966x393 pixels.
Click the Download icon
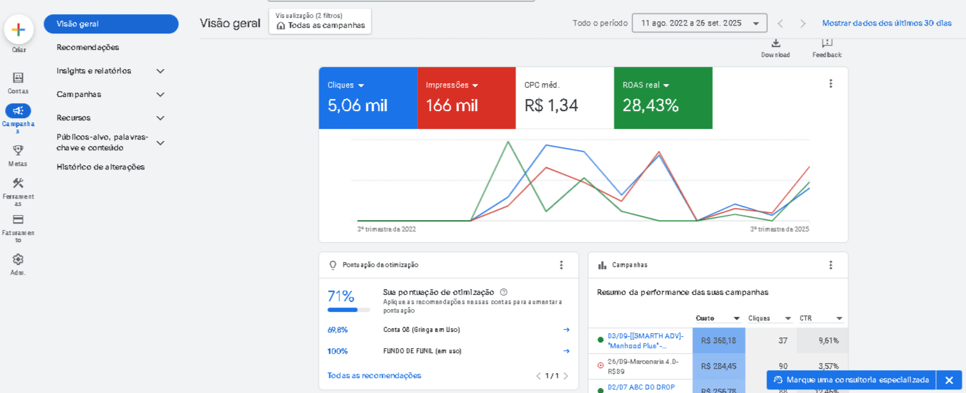point(776,44)
